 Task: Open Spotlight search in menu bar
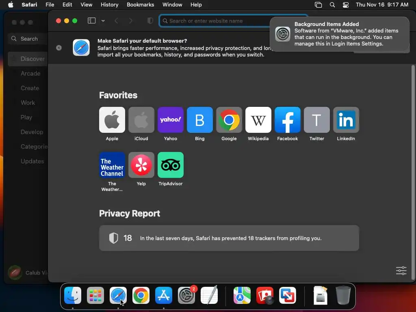click(x=332, y=4)
